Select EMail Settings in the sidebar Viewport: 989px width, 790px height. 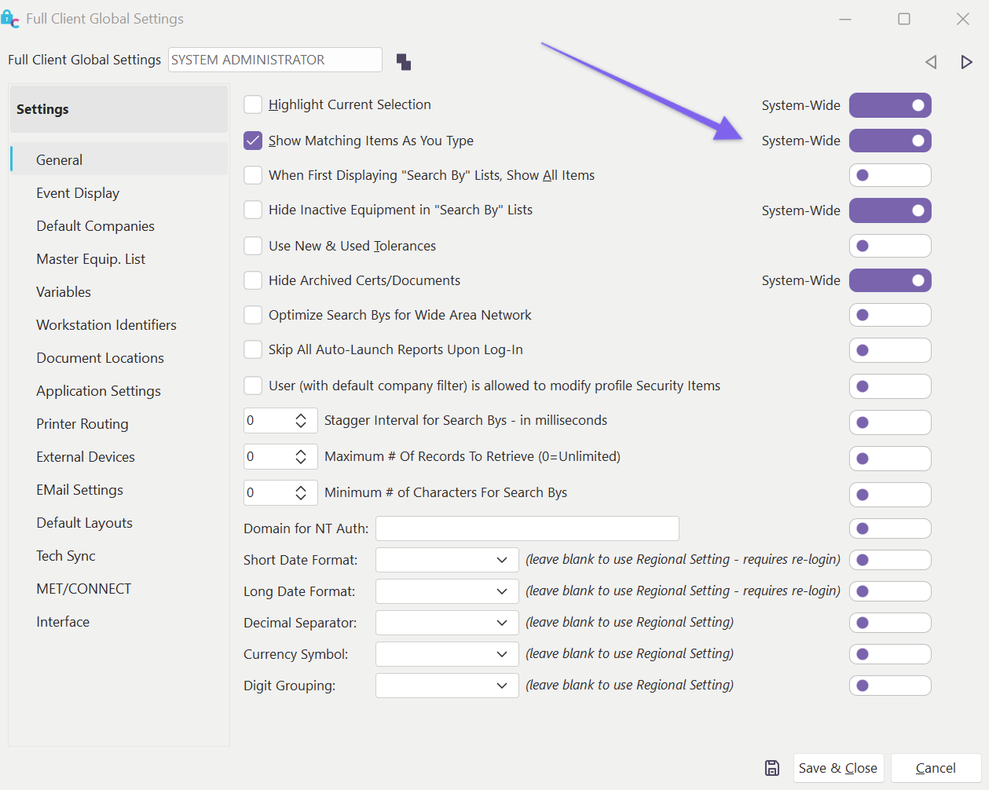click(x=79, y=490)
